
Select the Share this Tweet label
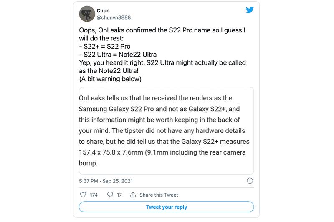[159, 195]
